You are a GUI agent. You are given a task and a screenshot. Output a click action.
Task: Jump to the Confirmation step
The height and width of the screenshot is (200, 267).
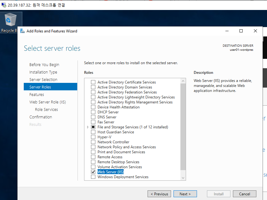41,117
